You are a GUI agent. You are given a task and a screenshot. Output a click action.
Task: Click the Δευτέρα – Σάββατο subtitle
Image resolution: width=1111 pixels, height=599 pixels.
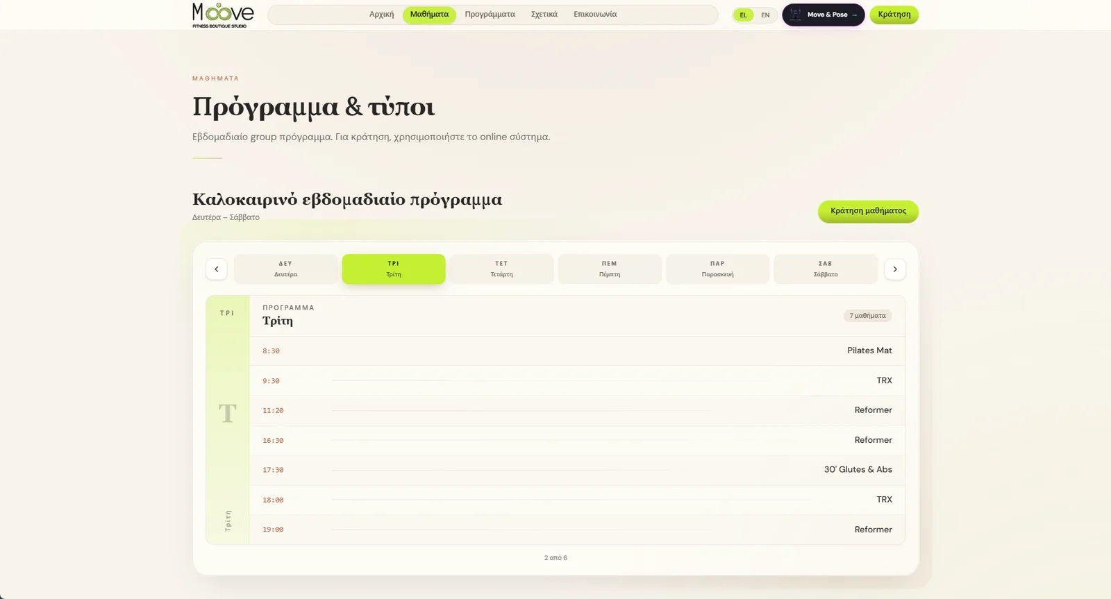pyautogui.click(x=226, y=217)
